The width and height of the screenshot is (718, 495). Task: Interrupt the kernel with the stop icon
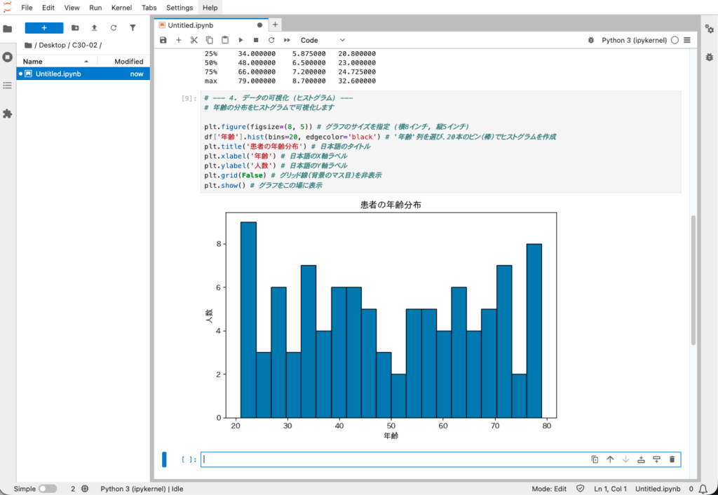pos(256,41)
